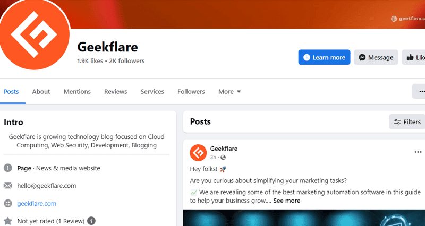Click the public globe icon beside 3h
425x226 pixels.
tap(223, 157)
